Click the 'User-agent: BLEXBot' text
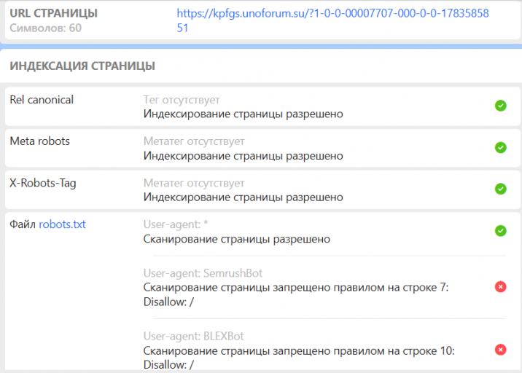Viewport: 522px width, 373px height. pos(194,337)
